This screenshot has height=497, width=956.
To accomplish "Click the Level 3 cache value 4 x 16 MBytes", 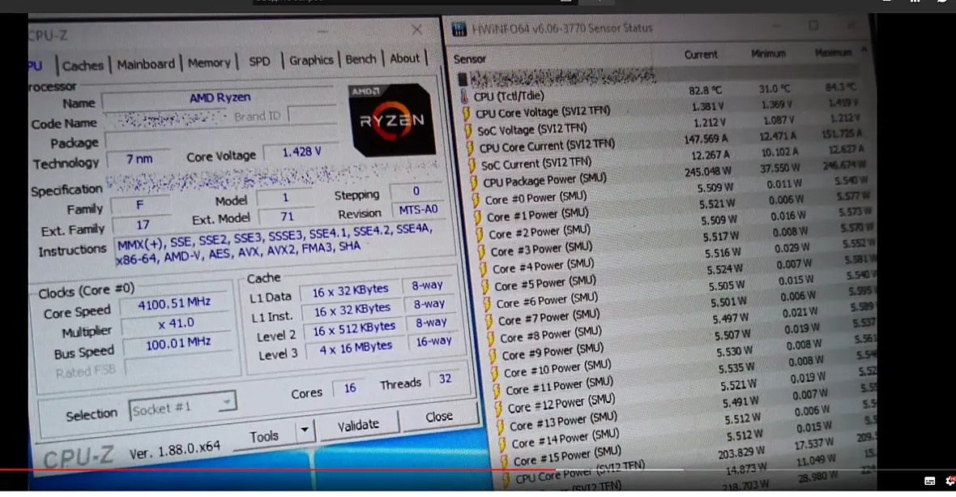I will tap(356, 348).
